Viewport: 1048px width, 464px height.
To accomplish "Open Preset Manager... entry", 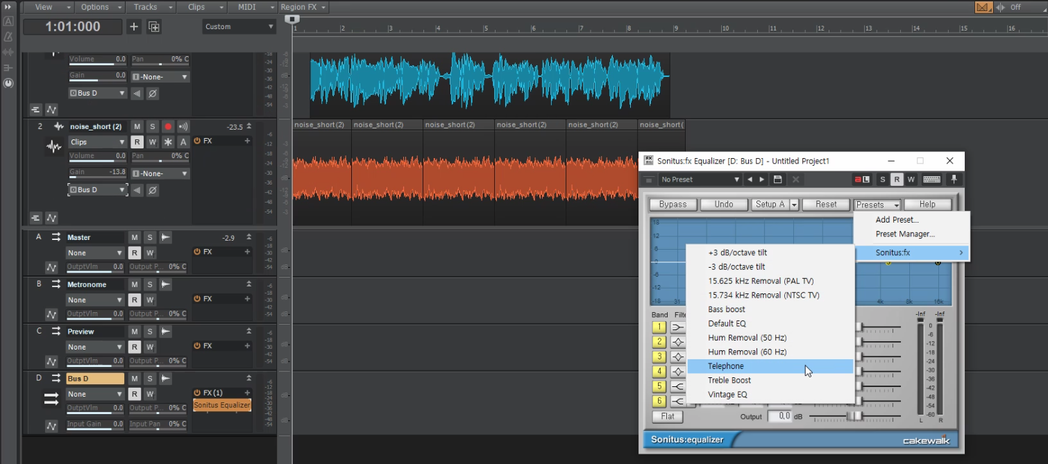I will point(912,234).
